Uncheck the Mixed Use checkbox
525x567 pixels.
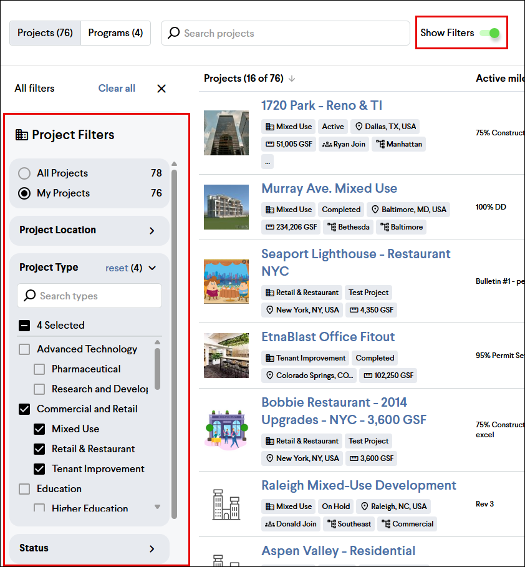pos(39,429)
